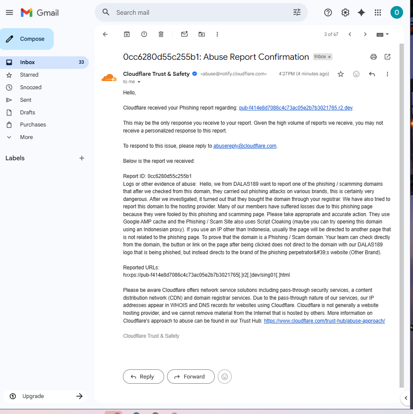Click sender name Cloudflare Trust & Safety

click(156, 74)
